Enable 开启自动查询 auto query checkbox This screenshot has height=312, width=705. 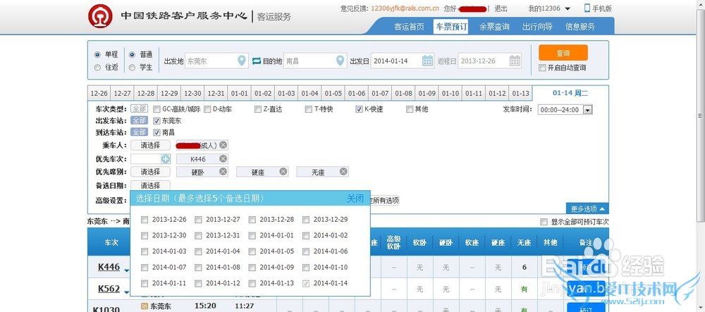pyautogui.click(x=542, y=68)
